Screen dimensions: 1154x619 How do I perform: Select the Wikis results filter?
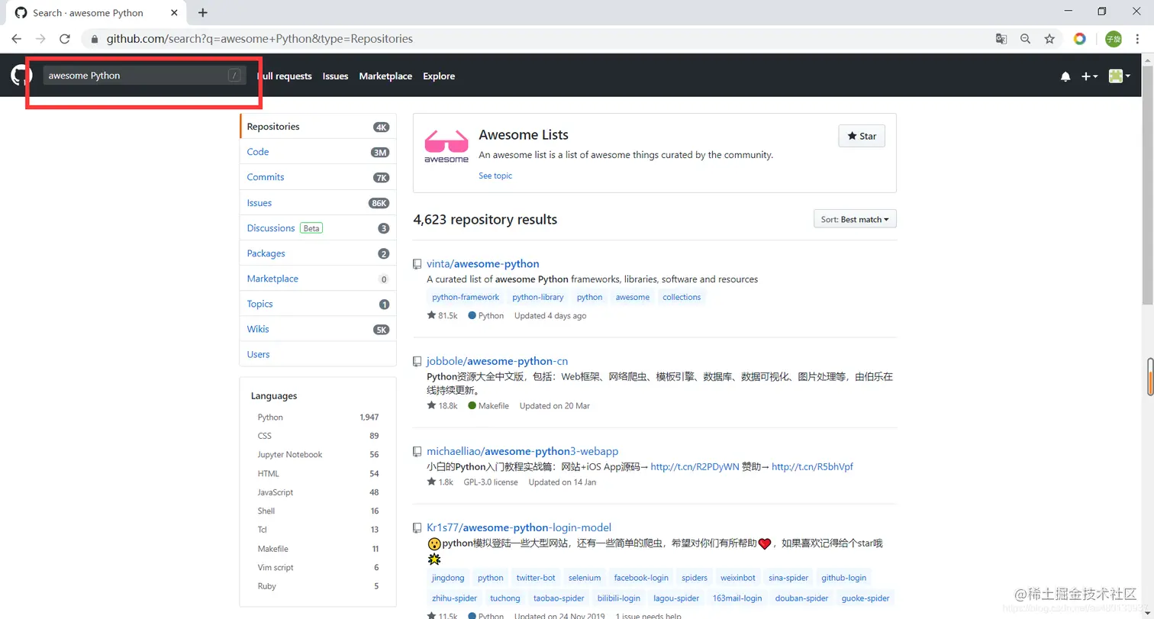318,329
